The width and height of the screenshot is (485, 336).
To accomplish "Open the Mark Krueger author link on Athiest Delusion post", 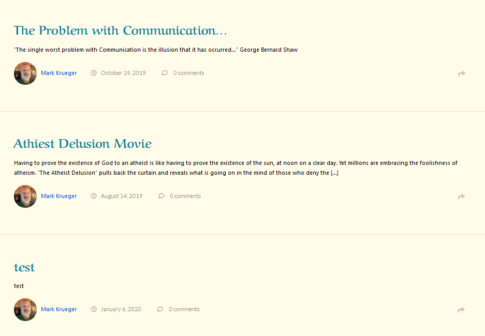I will 59,196.
